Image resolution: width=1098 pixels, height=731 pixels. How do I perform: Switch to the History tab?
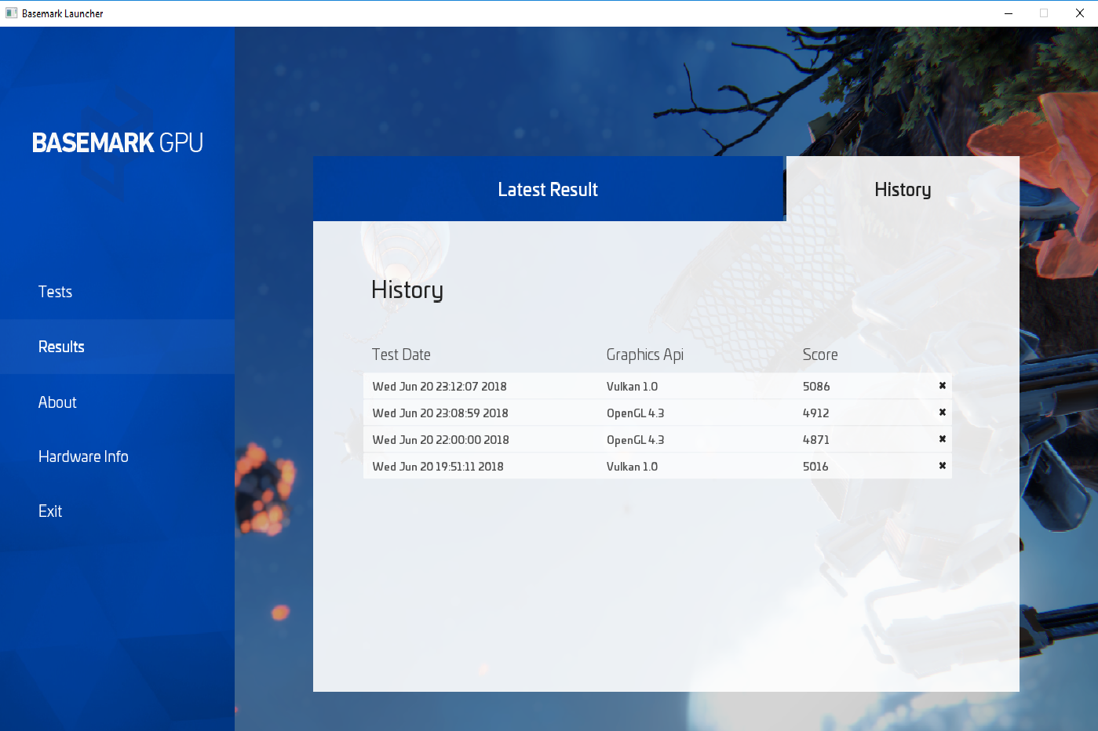click(903, 189)
